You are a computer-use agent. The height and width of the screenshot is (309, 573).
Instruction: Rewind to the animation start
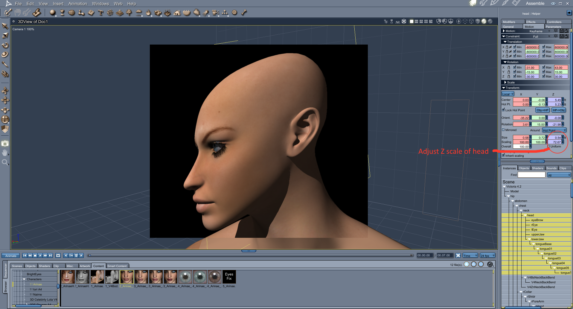25,255
